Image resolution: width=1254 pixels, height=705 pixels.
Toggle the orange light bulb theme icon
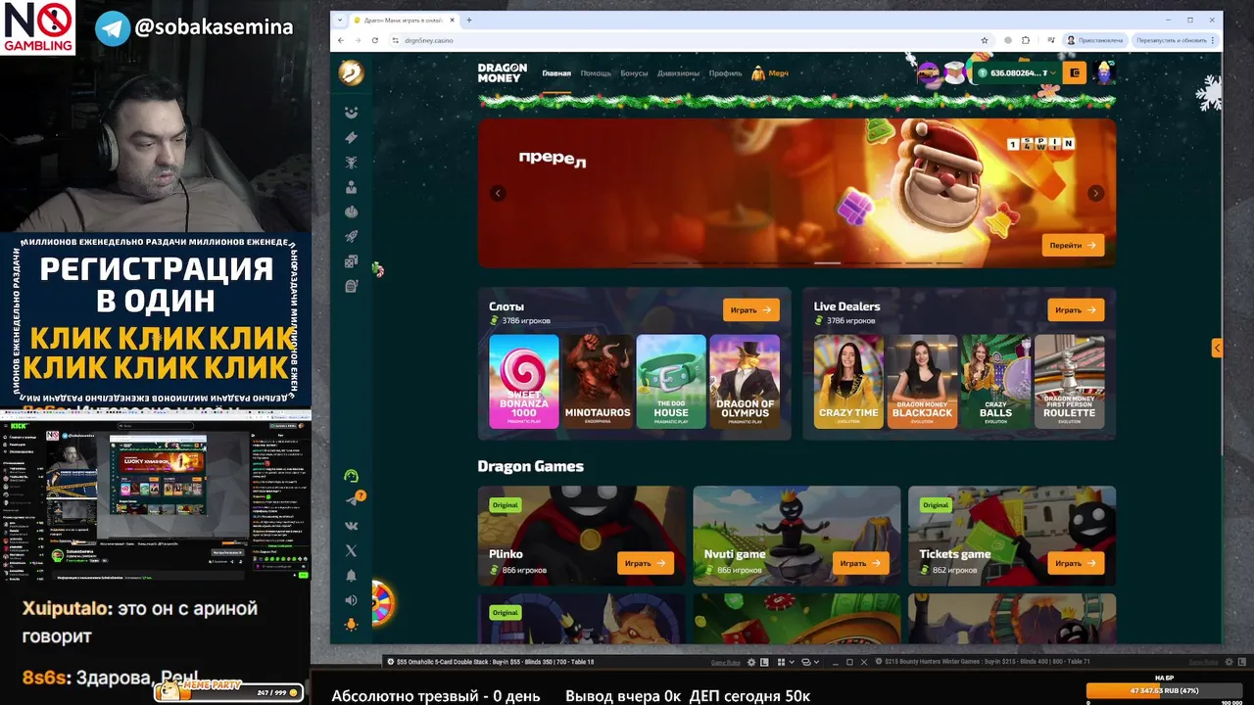(x=351, y=625)
